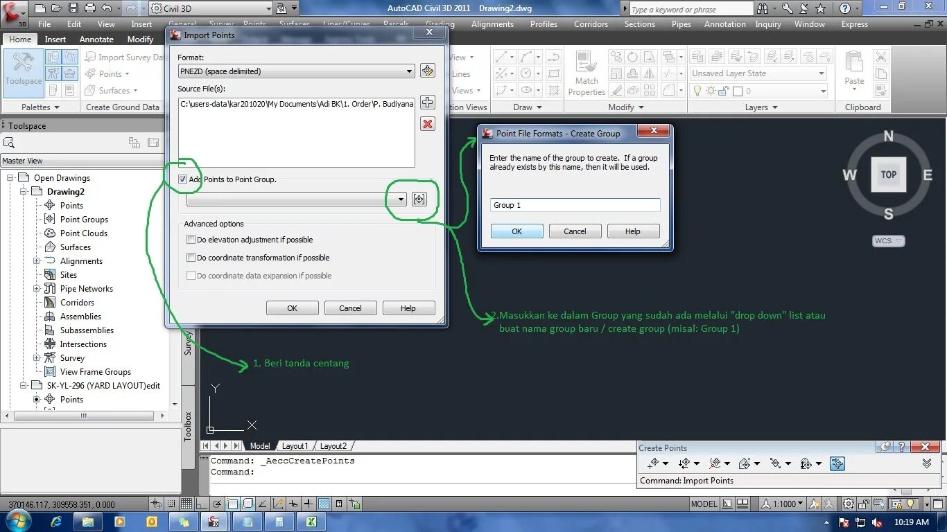Image resolution: width=947 pixels, height=532 pixels.
Task: Open the Home ribbon tab
Action: (20, 39)
